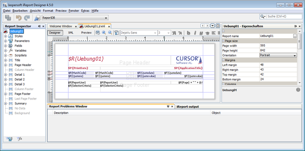The height and width of the screenshot is (151, 305).
Task: Open the Ansicht menu
Action: (x=35, y=11)
